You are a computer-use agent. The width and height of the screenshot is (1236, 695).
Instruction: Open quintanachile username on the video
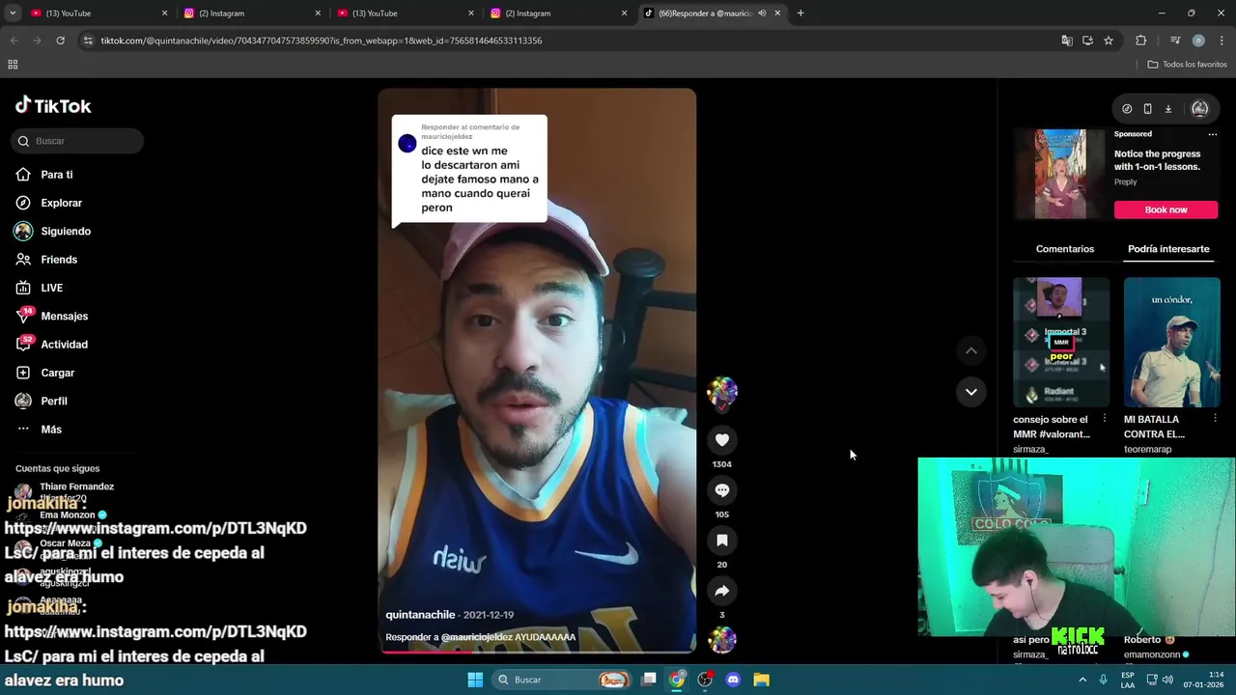(x=420, y=615)
